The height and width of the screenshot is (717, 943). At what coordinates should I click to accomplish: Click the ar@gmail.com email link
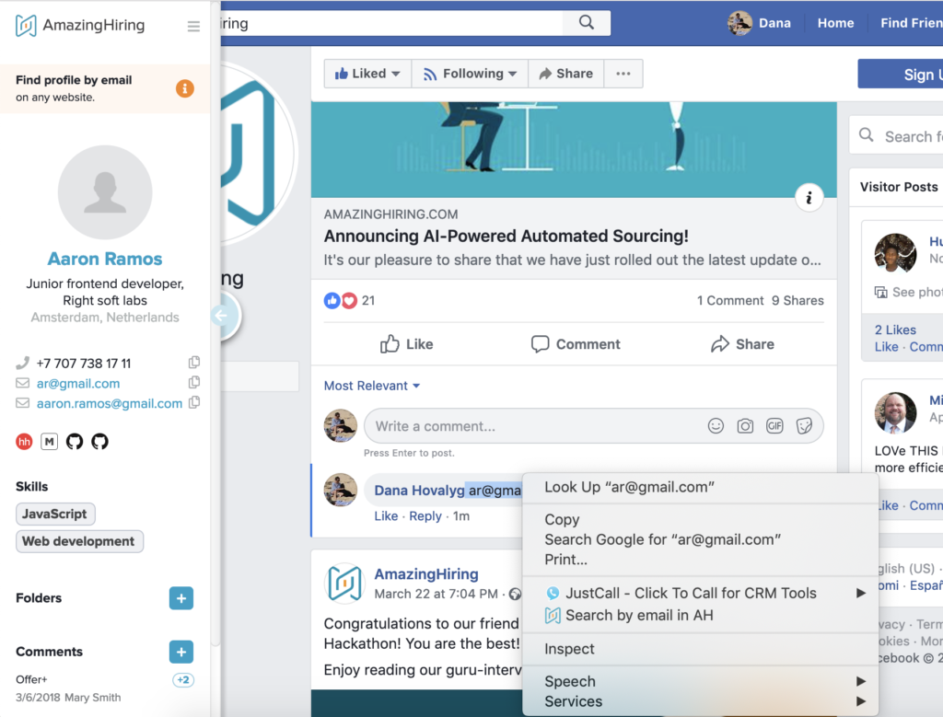[78, 384]
